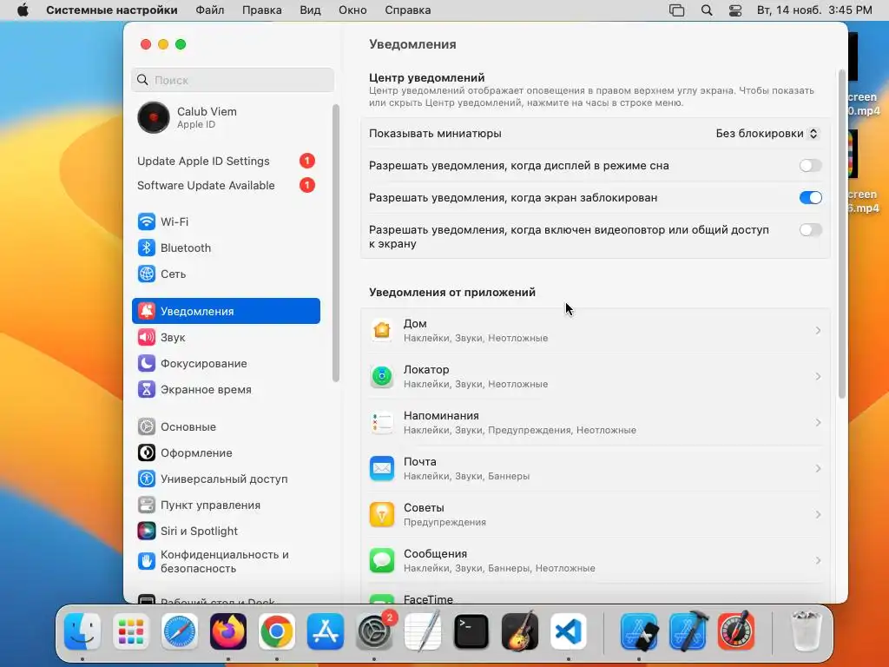This screenshot has width=889, height=667.
Task: Open Wi-Fi settings in sidebar
Action: pos(226,221)
